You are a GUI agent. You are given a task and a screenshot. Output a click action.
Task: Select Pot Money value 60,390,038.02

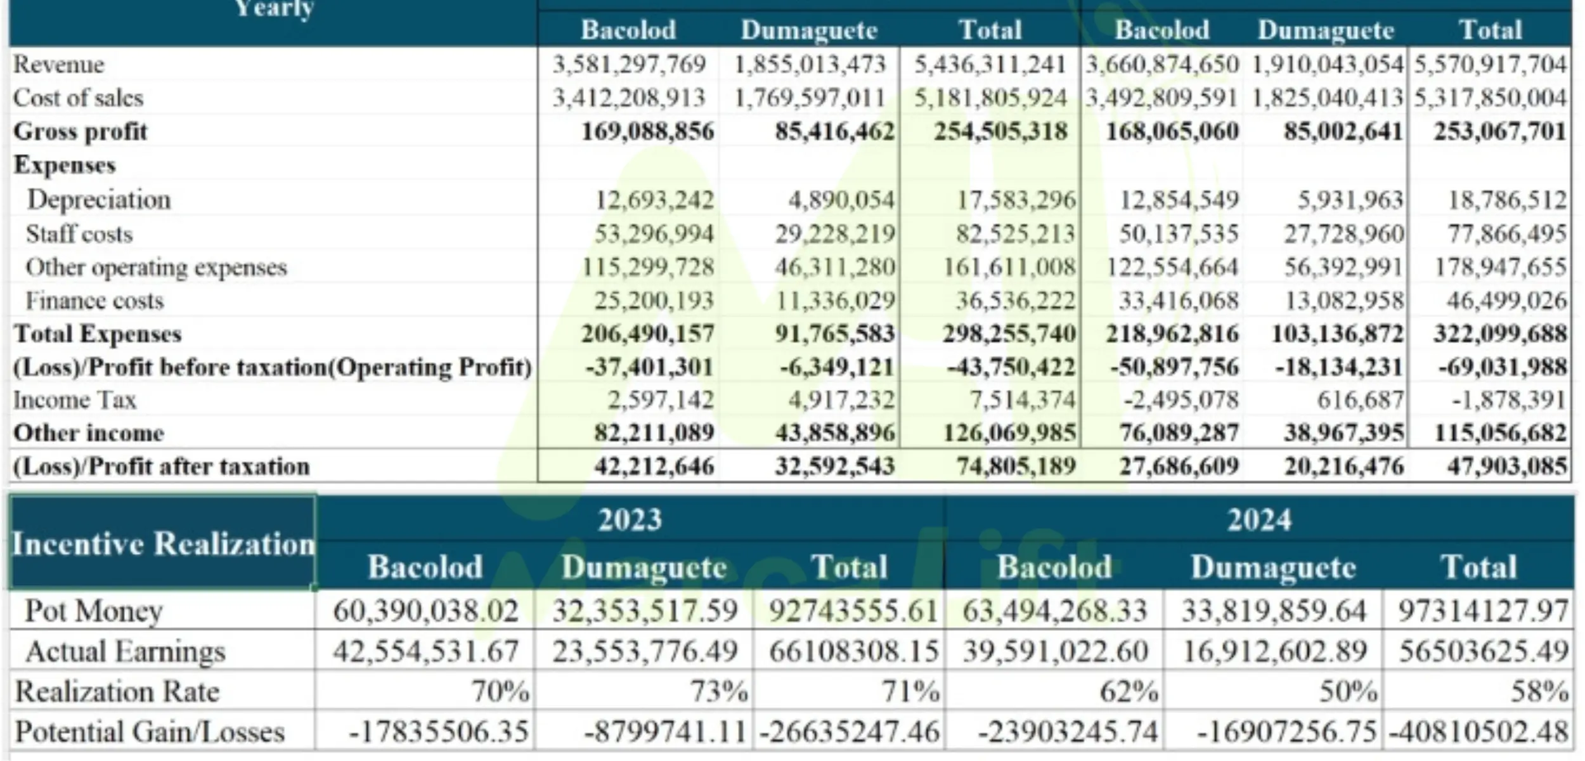(x=425, y=611)
